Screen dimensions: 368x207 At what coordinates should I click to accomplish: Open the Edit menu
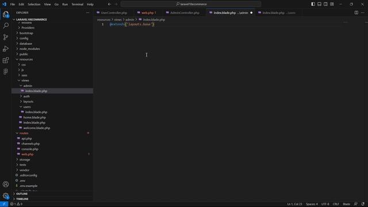click(x=21, y=4)
